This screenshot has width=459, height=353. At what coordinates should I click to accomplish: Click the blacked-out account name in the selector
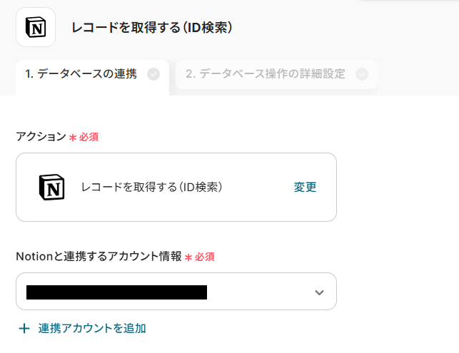116,292
